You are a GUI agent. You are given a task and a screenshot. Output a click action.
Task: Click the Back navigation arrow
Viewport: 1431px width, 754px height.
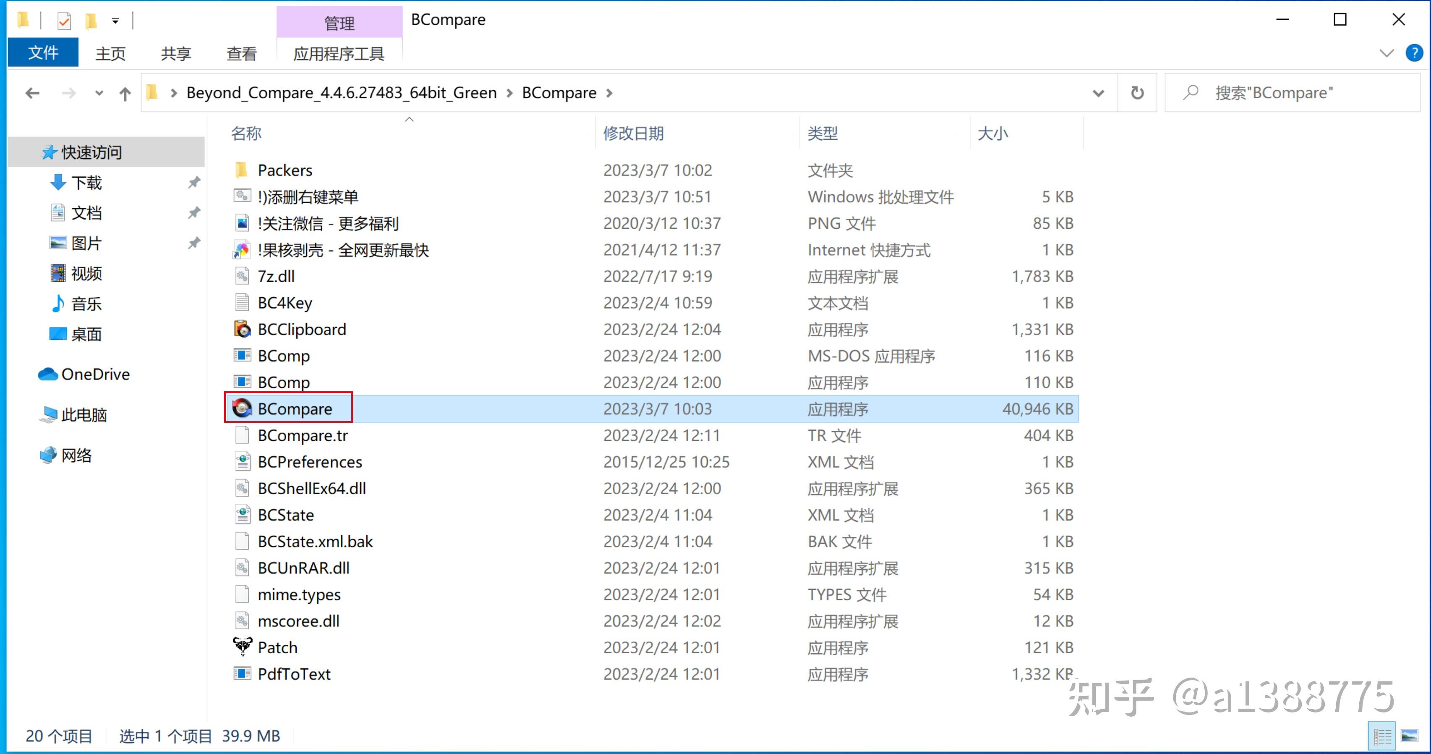(33, 93)
